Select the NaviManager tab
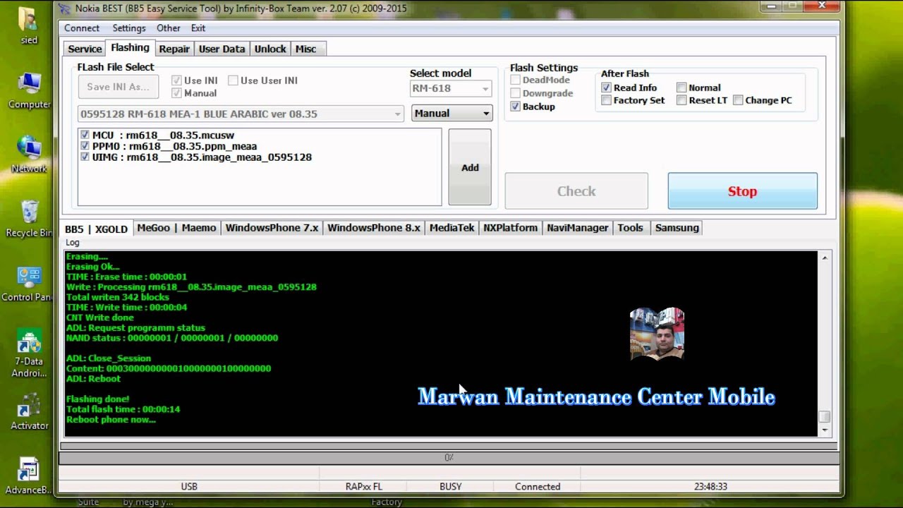 point(577,228)
